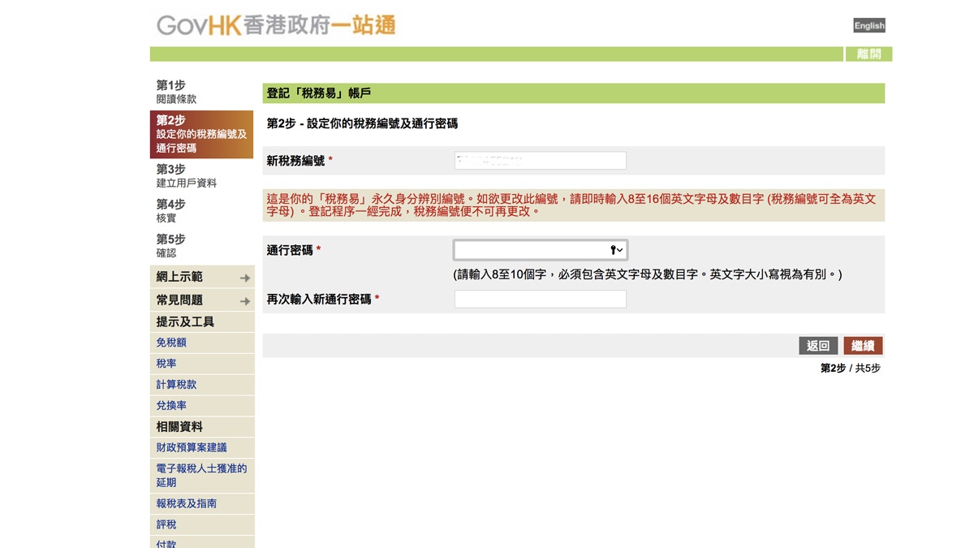Screen dimensions: 974x548
Task: Open the 免稅額 link
Action: (x=171, y=343)
